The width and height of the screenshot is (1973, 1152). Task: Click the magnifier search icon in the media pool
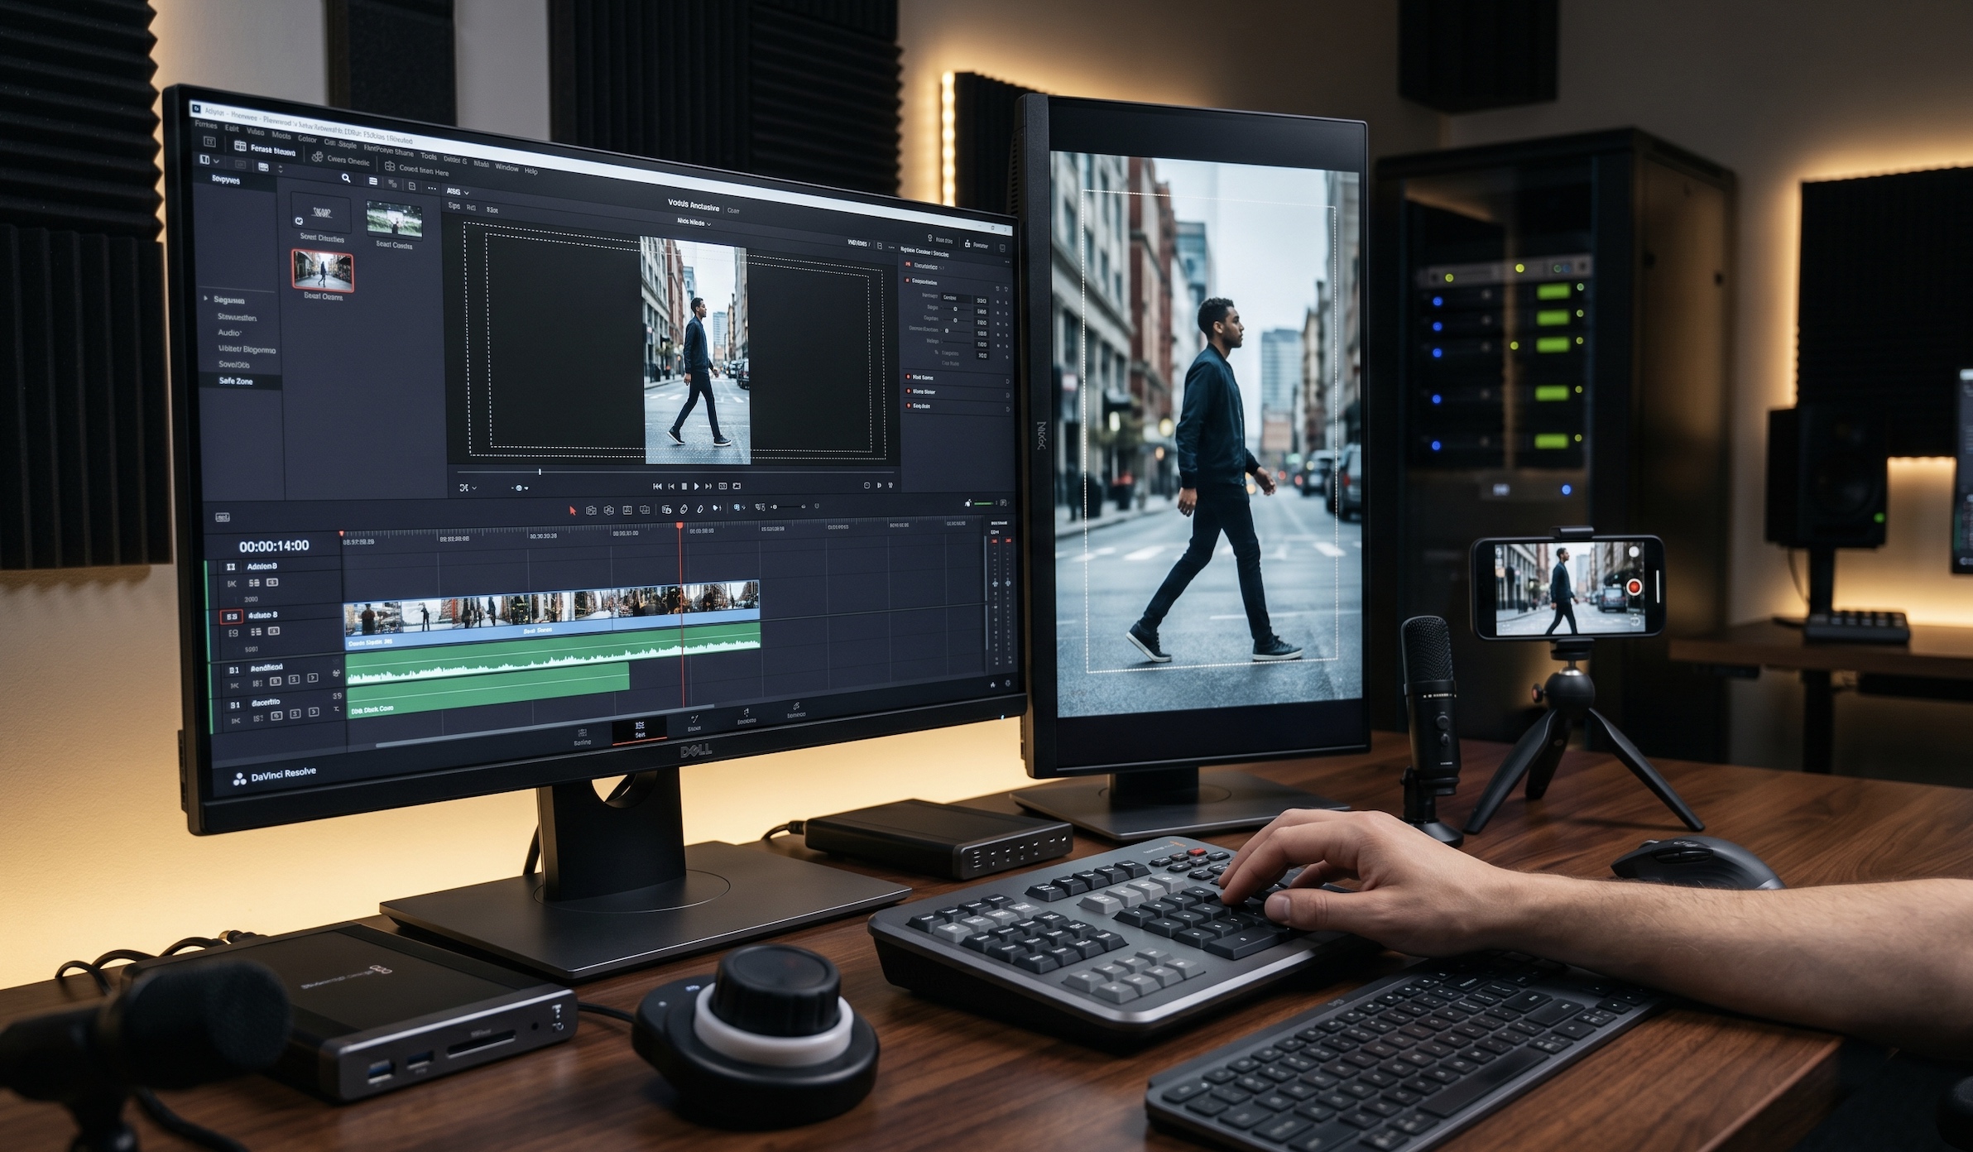tap(346, 180)
